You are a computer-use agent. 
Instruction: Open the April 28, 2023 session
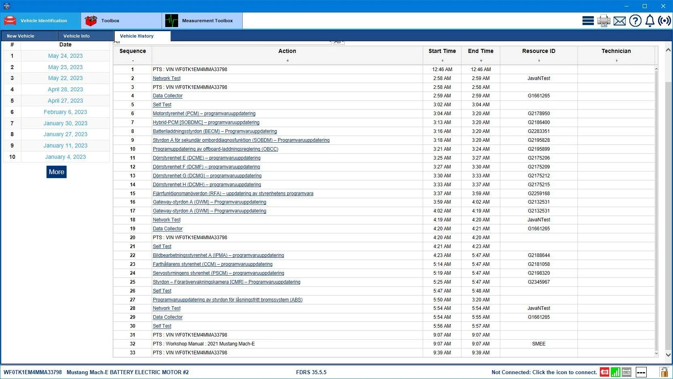[65, 89]
